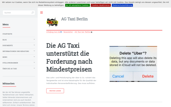Open the Datenschutzerklärung button
The height and width of the screenshot is (107, 171).
pos(122,5)
